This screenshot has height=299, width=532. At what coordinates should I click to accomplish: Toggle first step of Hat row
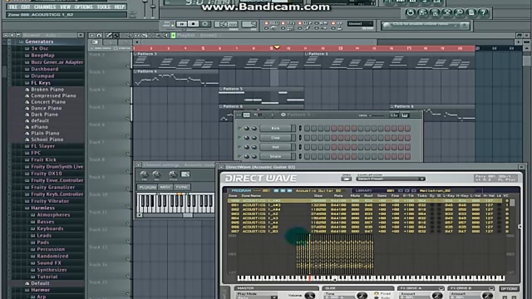click(307, 147)
